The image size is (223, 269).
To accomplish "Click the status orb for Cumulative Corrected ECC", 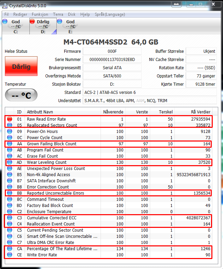I will click(10, 218).
